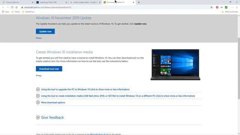Expand Using the tool to create installation media

(115, 96)
